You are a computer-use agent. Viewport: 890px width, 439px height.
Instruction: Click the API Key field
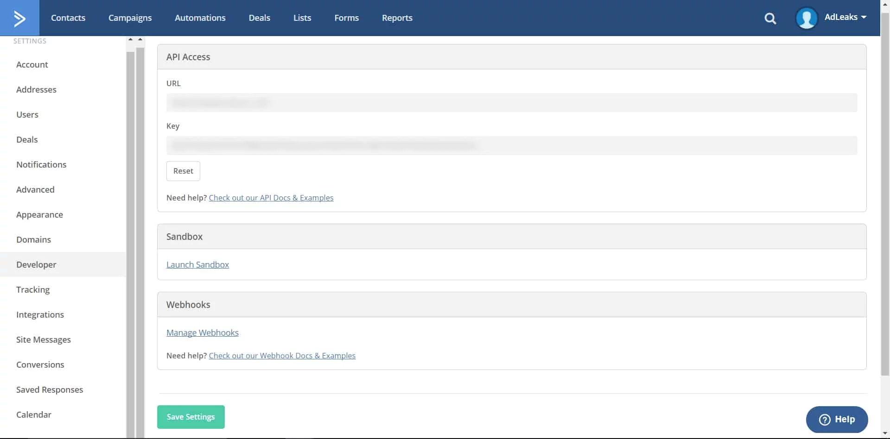click(x=512, y=145)
